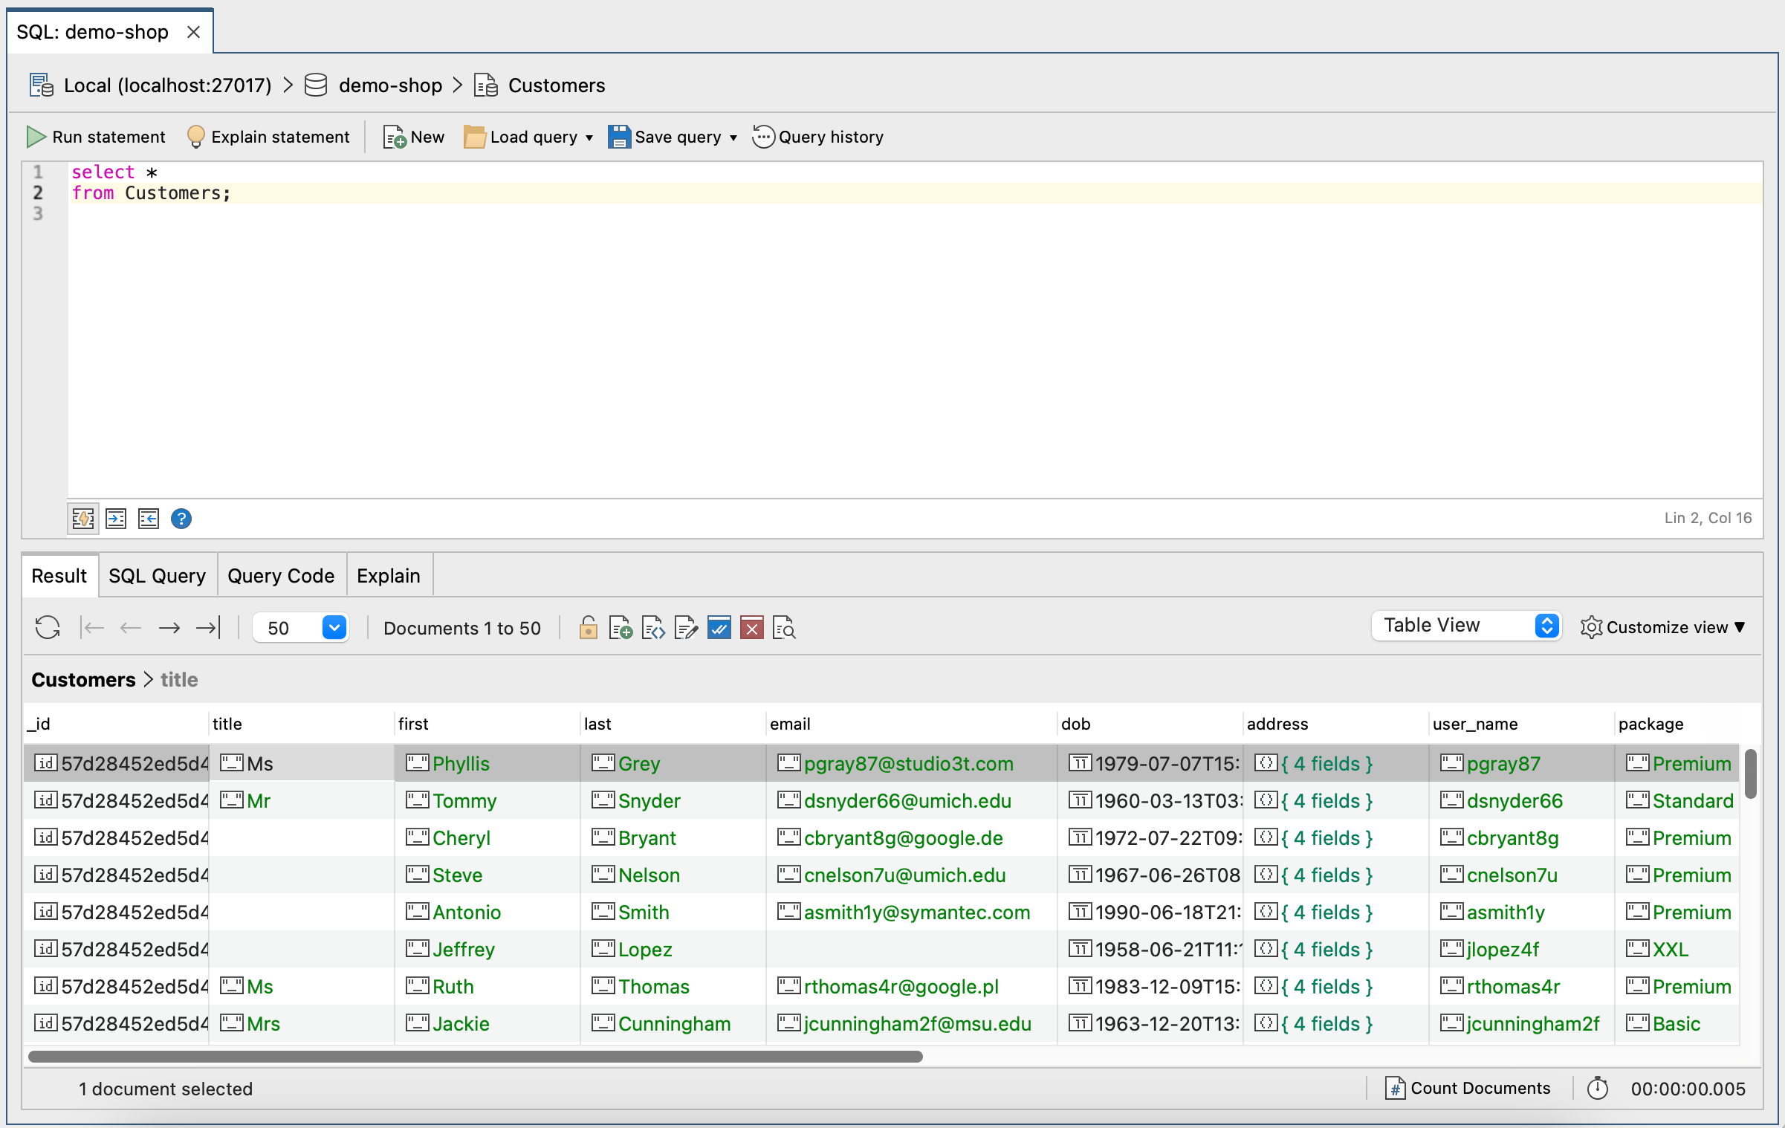1785x1128 pixels.
Task: Click the Explain statement button
Action: coord(265,137)
